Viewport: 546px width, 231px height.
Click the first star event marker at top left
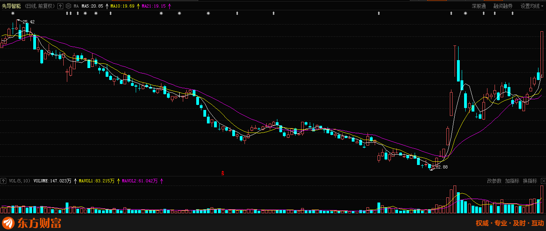(x=13, y=14)
